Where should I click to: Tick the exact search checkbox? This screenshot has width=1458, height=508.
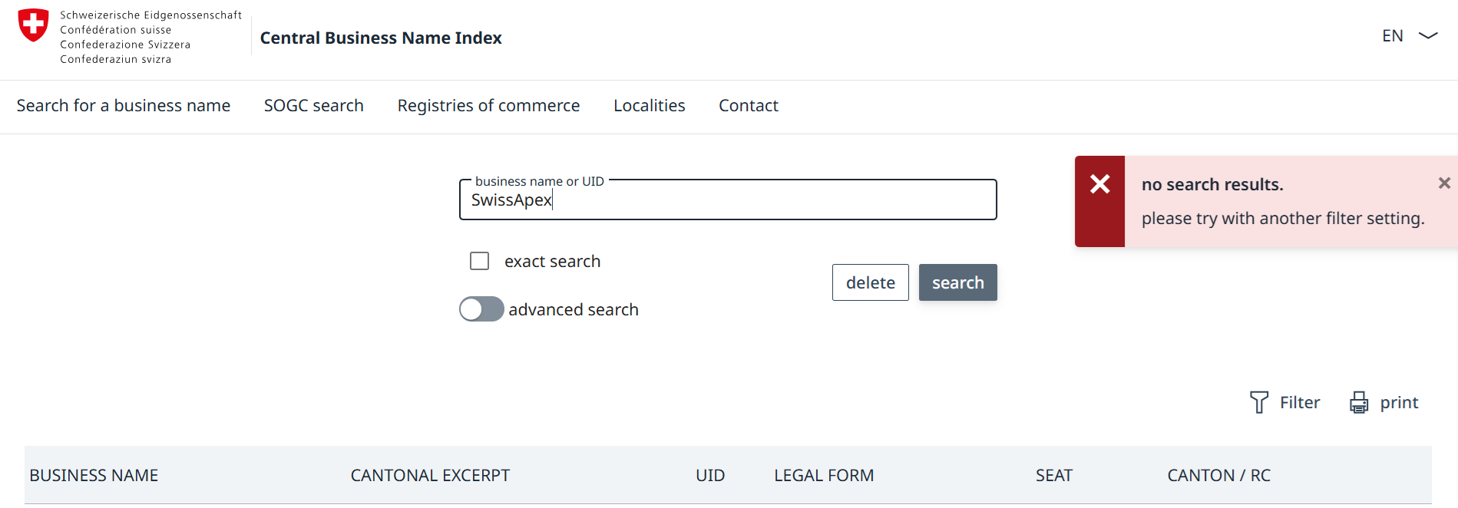[480, 261]
